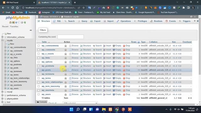
Task: Check the wp_postmeta table checkbox
Action: coord(39,66)
